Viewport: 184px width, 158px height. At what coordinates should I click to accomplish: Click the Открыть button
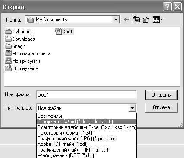161,95
